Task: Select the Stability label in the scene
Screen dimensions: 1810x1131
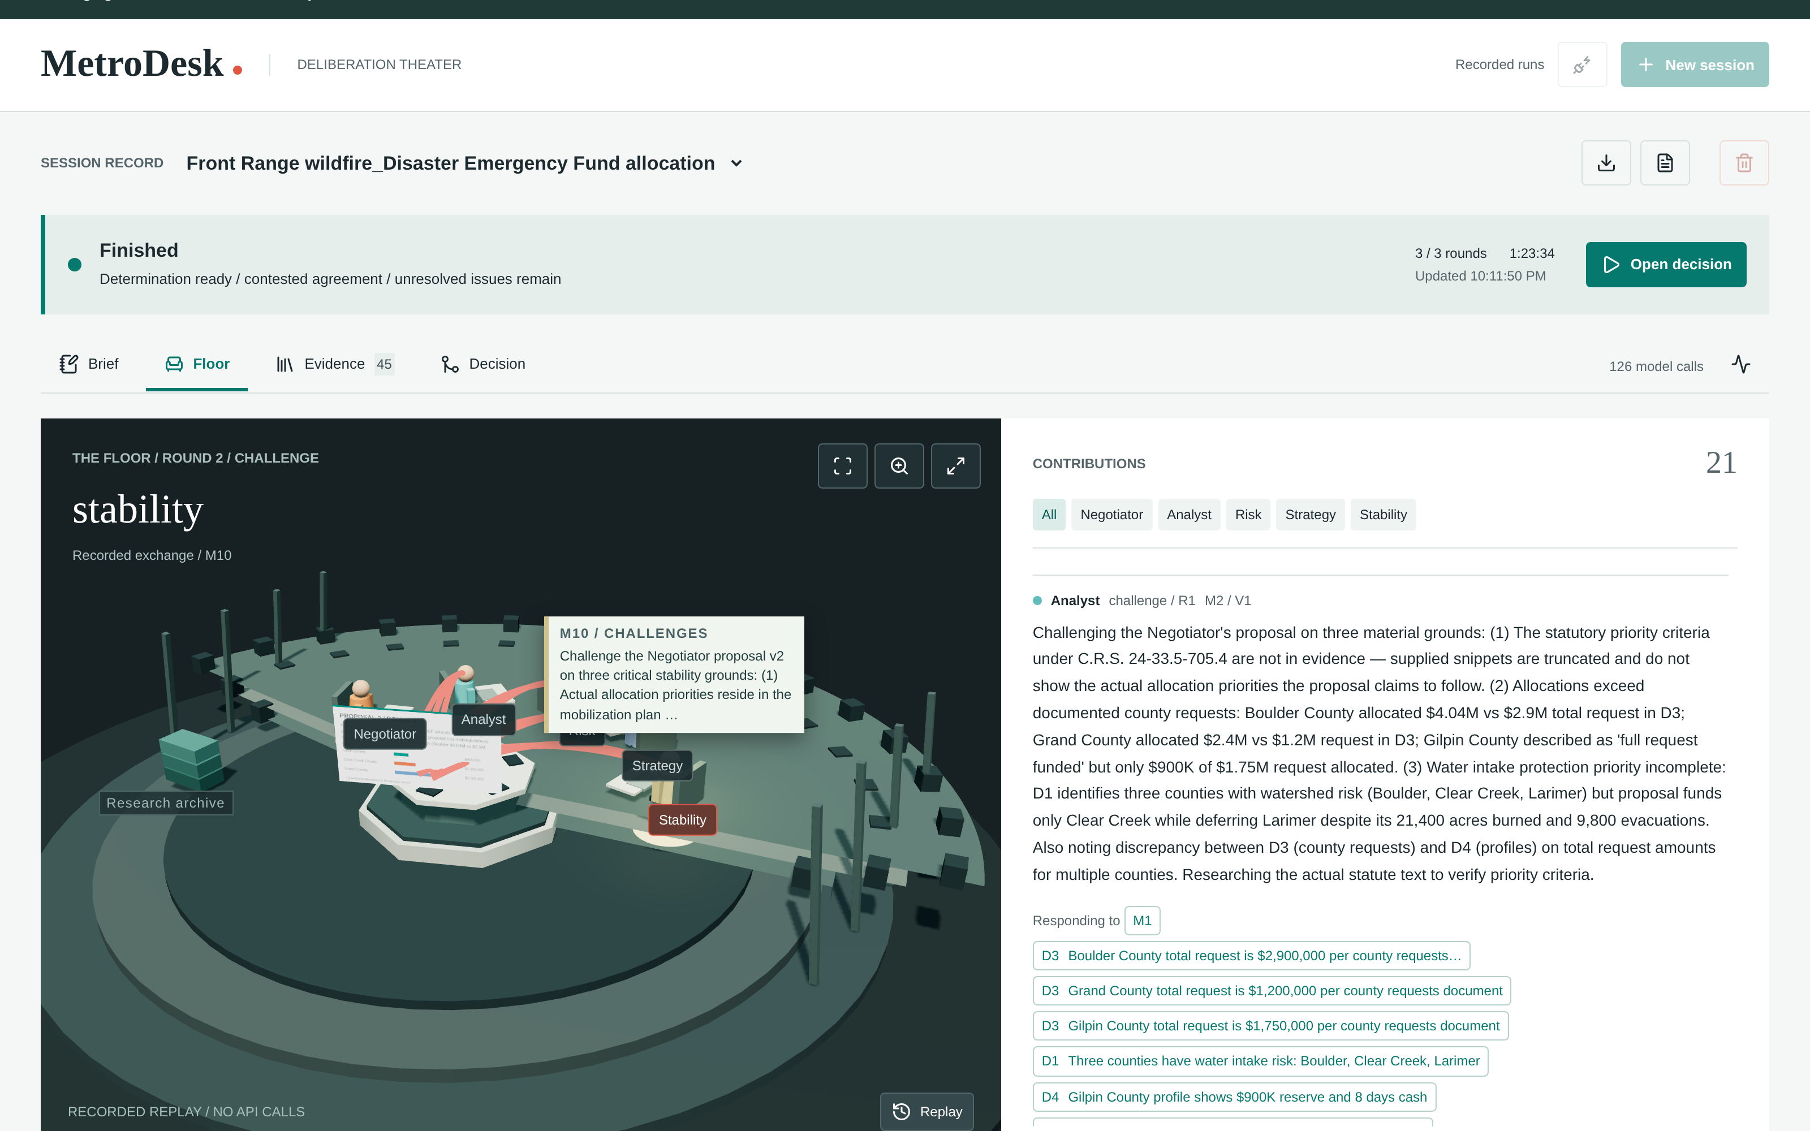Action: coord(682,820)
